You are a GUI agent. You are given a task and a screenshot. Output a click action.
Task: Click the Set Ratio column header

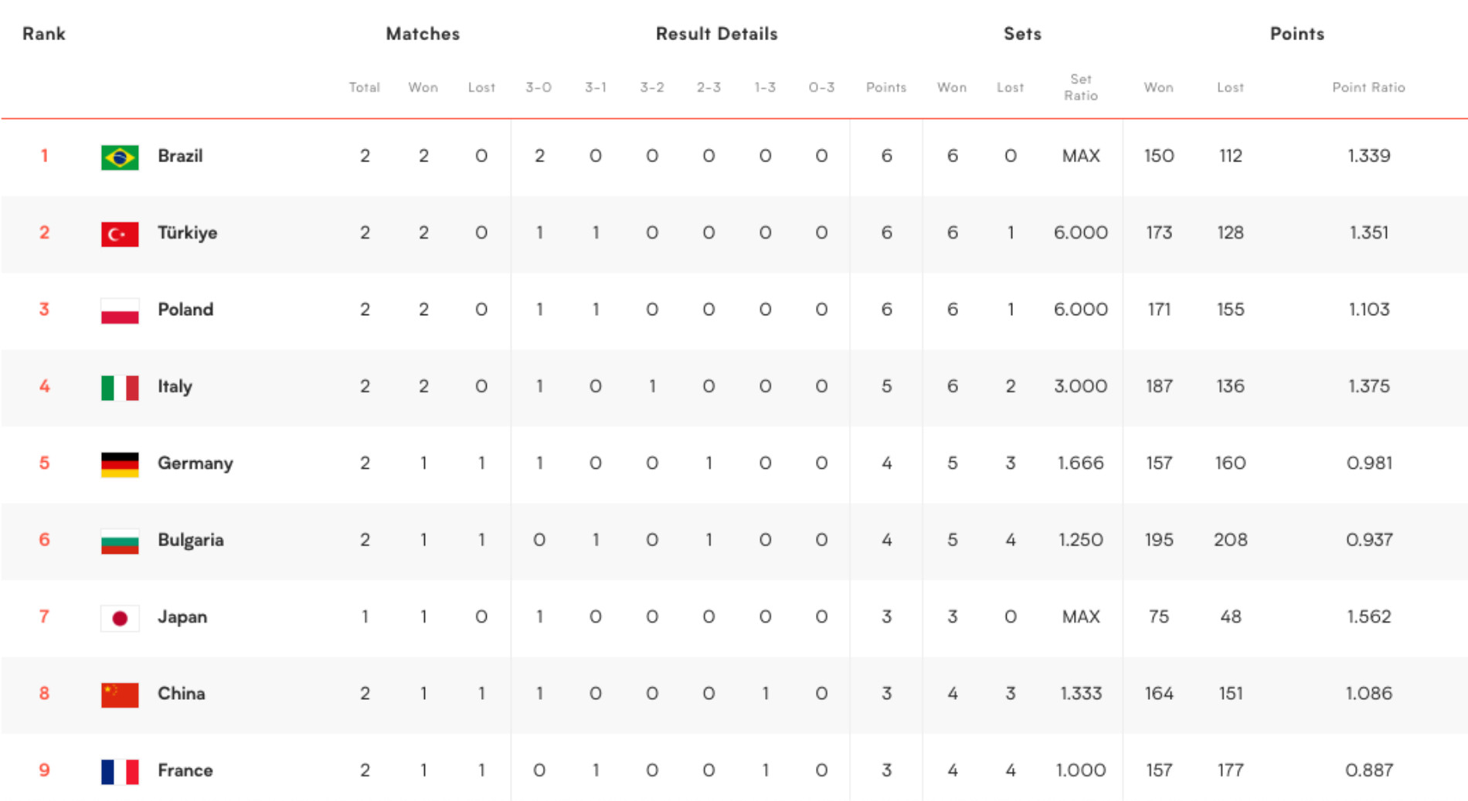(1080, 87)
